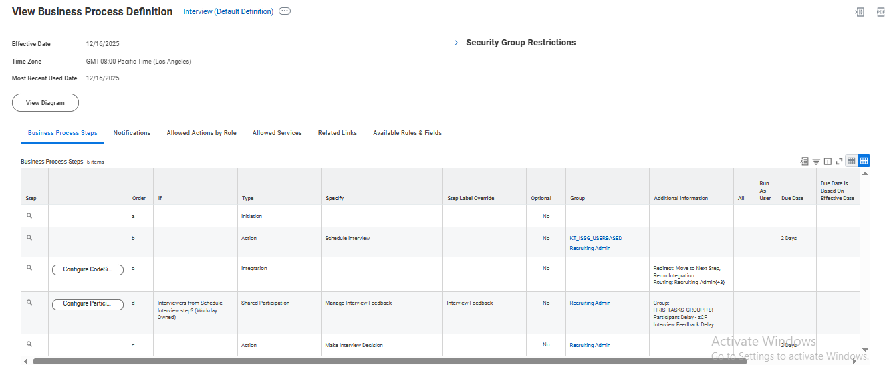
Task: Select the Integration type cell
Action: click(279, 274)
